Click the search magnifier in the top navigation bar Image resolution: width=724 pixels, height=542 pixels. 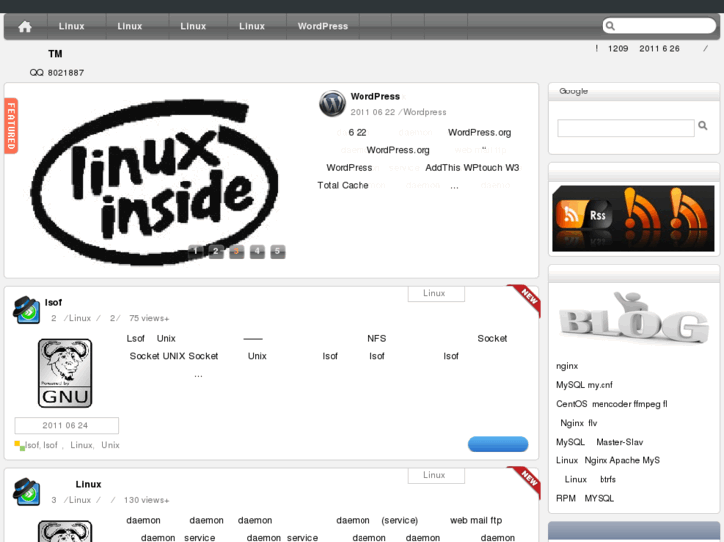(610, 26)
